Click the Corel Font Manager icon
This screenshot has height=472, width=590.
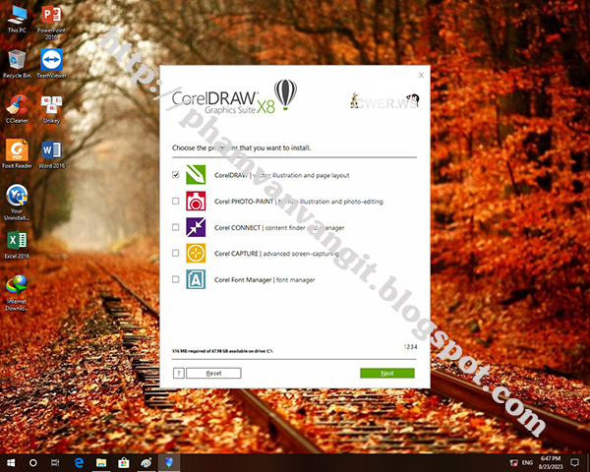pyautogui.click(x=196, y=279)
